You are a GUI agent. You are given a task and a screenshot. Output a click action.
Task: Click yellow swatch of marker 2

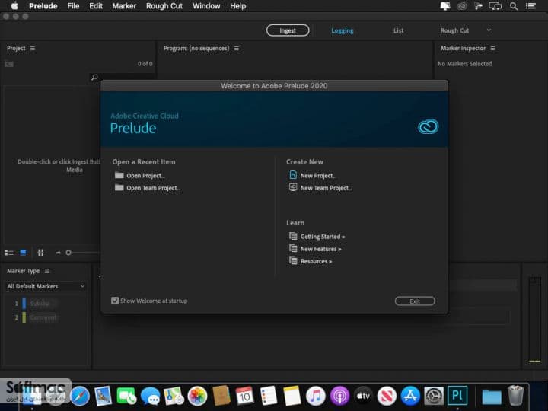pyautogui.click(x=24, y=317)
